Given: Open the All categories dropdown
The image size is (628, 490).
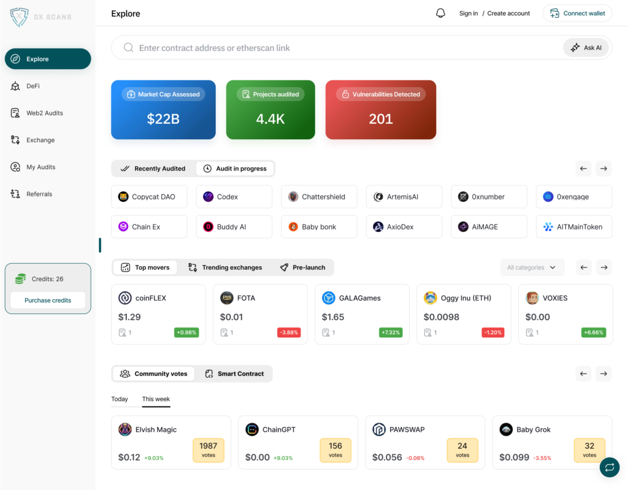Looking at the screenshot, I should [532, 267].
